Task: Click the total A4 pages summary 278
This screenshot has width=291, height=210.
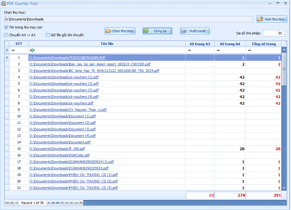Action: point(230,195)
